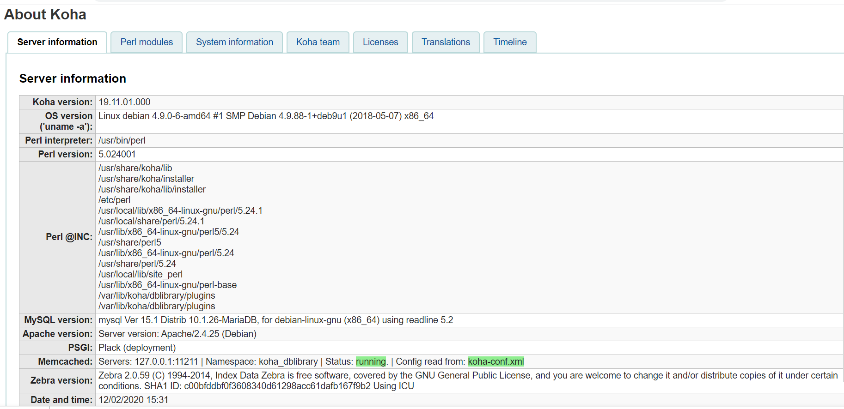844x409 pixels.
Task: Go to the Koha team tab
Action: click(318, 42)
